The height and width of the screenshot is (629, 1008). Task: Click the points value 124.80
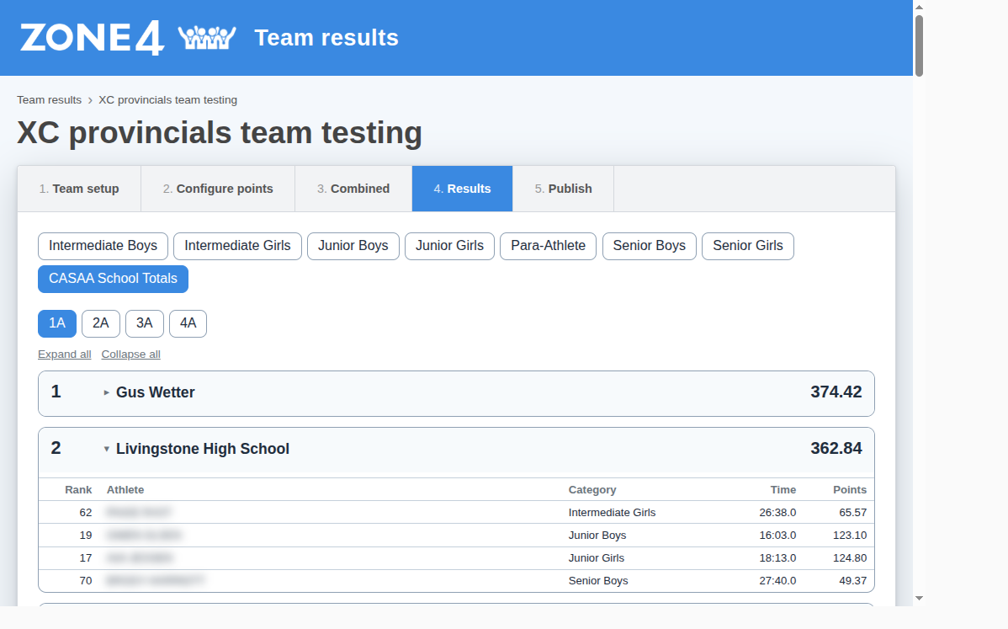click(x=849, y=558)
